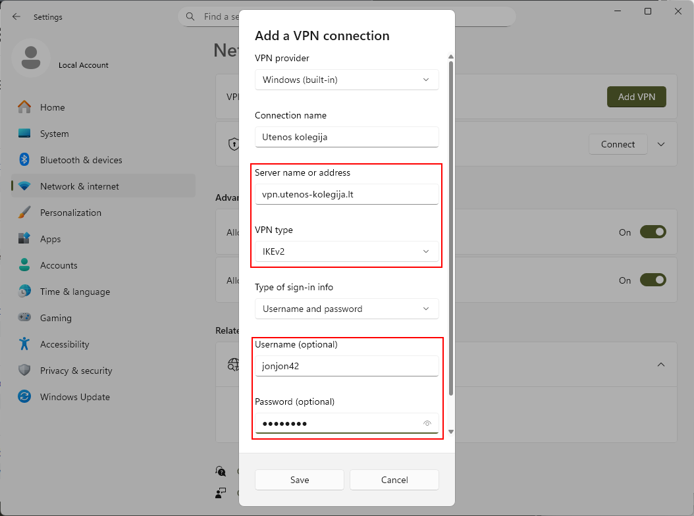Click the Gaming controller icon

(x=24, y=318)
